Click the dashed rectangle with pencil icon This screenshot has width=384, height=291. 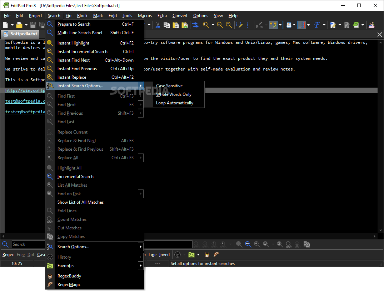(x=239, y=25)
